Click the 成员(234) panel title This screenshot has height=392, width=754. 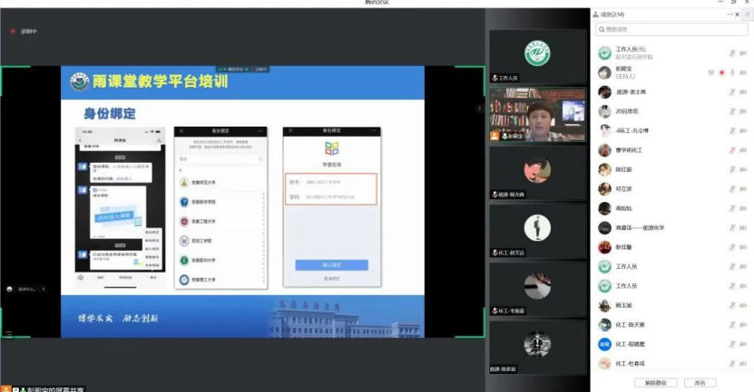(612, 14)
